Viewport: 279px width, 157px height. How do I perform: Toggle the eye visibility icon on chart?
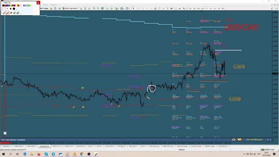coord(234,140)
